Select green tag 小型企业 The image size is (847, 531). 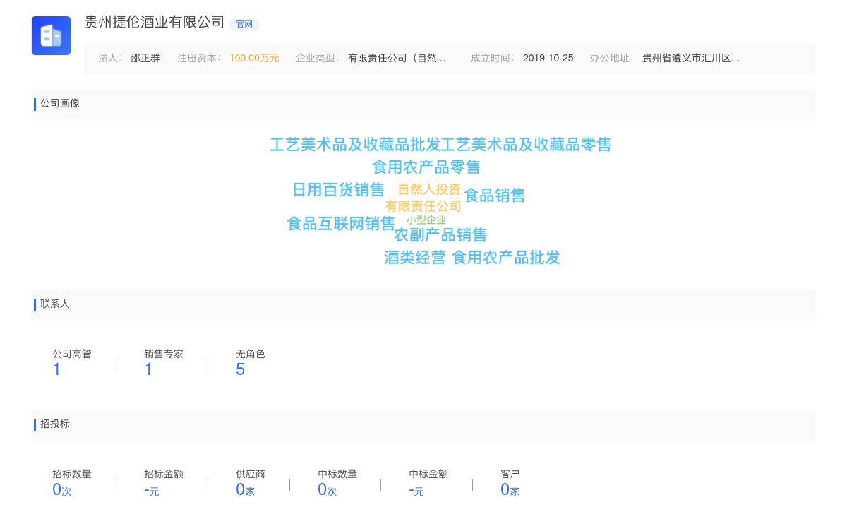tap(426, 220)
